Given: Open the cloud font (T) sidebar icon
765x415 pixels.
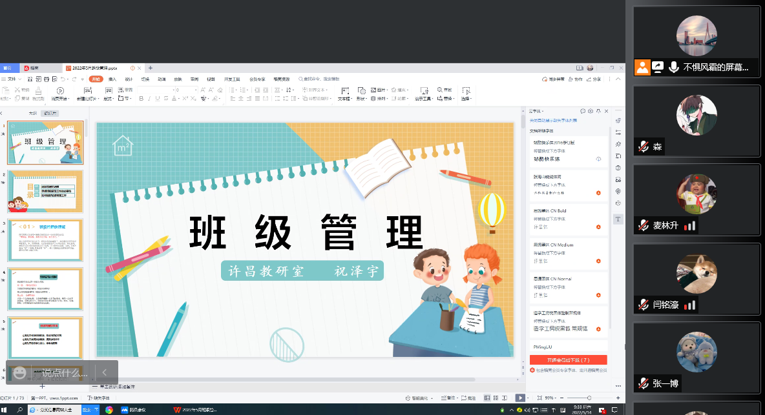Looking at the screenshot, I should click(618, 219).
